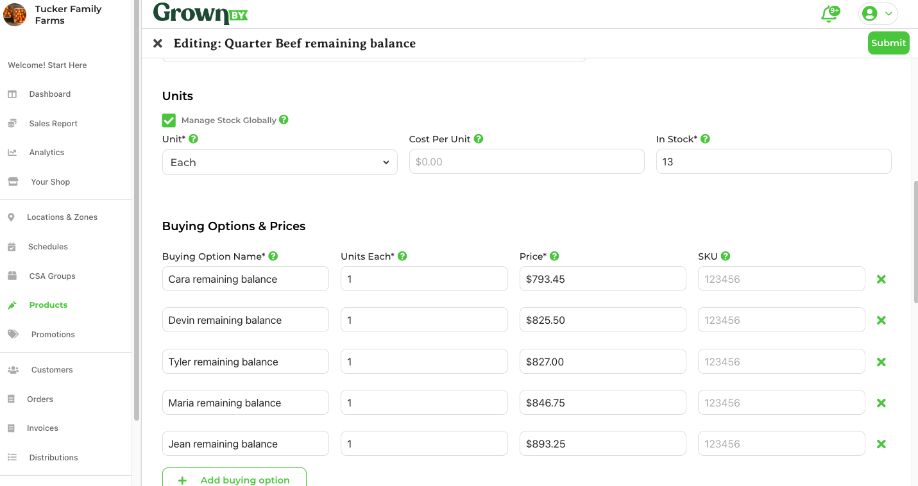Show help icon next to Cost Per Unit

479,138
